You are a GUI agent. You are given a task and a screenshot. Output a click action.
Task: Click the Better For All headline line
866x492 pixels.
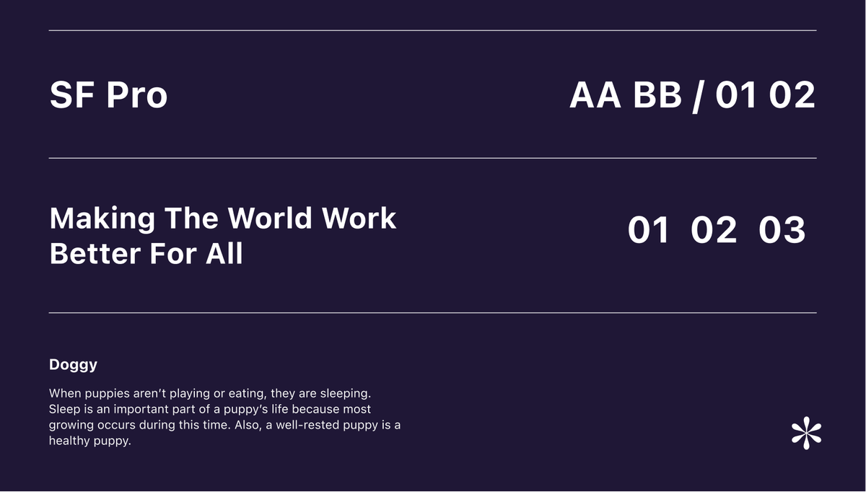coord(146,253)
